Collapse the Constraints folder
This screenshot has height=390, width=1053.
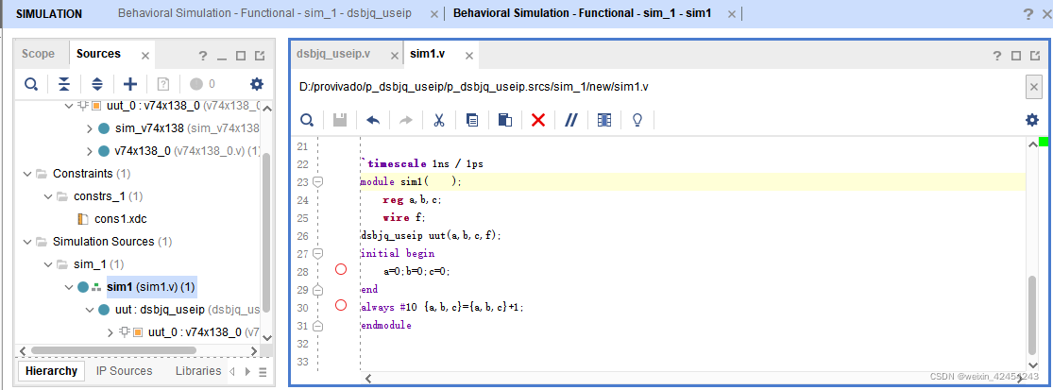tap(27, 174)
